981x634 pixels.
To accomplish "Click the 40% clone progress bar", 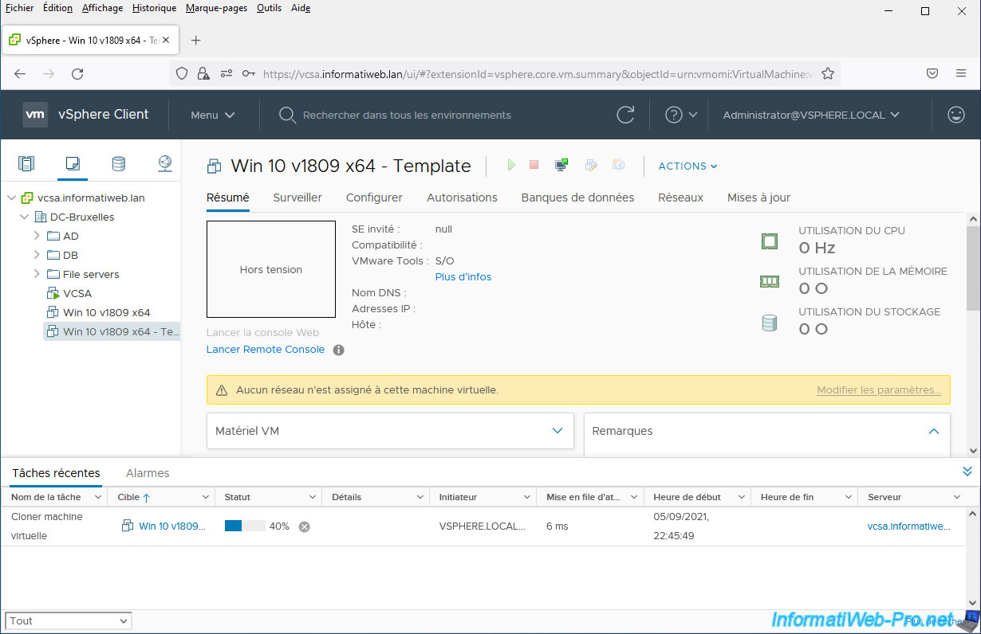I will click(x=246, y=526).
